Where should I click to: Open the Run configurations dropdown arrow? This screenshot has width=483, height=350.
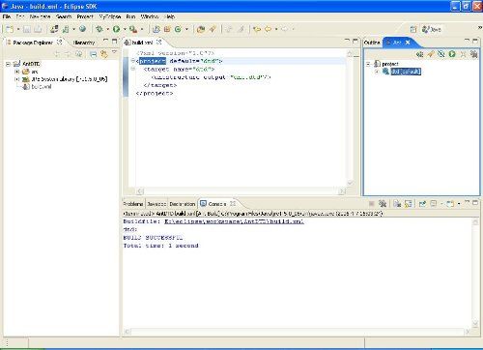tap(125, 29)
